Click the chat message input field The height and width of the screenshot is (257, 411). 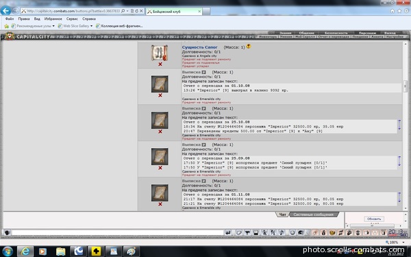tap(117, 232)
